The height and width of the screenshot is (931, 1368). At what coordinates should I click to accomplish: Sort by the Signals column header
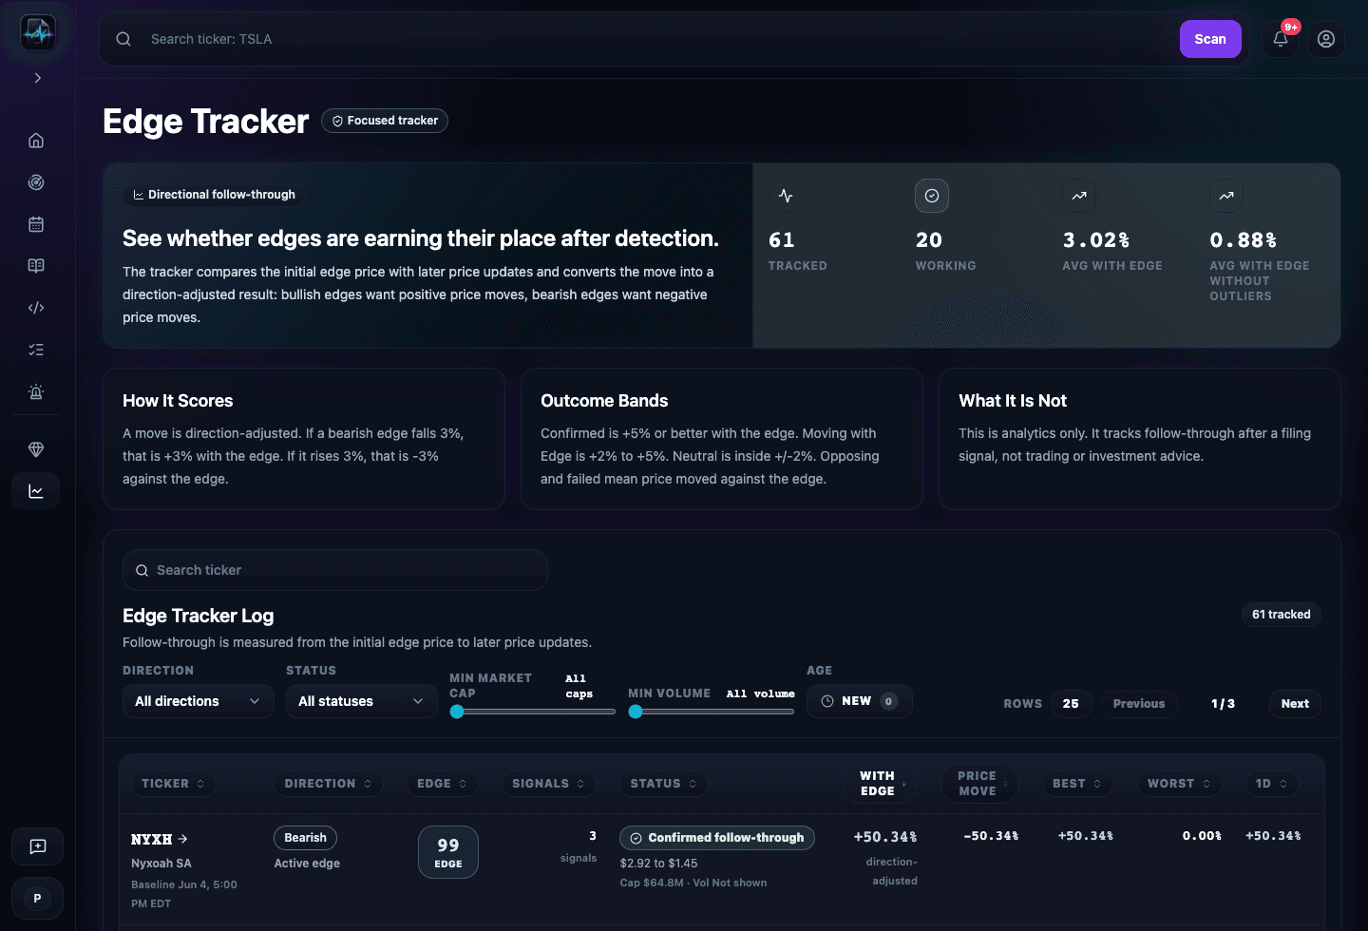[548, 784]
